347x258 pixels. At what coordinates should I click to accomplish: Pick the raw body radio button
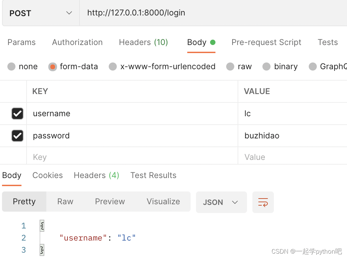(230, 67)
